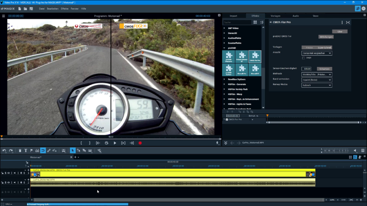Save the project with the disk icon
Image resolution: width=367 pixels, height=206 pixels.
coord(31,9)
